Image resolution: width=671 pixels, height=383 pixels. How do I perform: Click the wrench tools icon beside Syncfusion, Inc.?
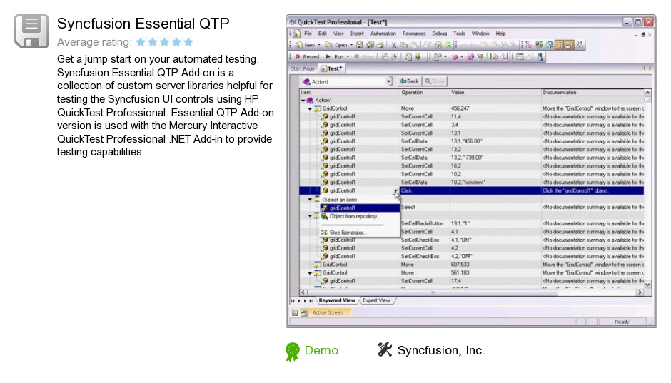pos(385,349)
